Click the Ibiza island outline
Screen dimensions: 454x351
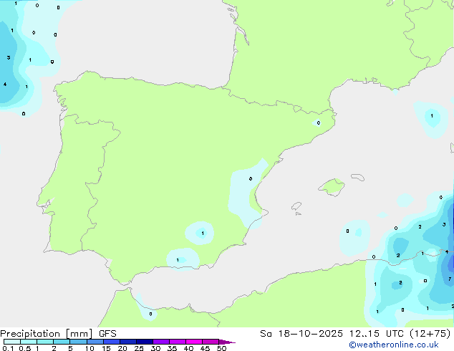pos(296,206)
